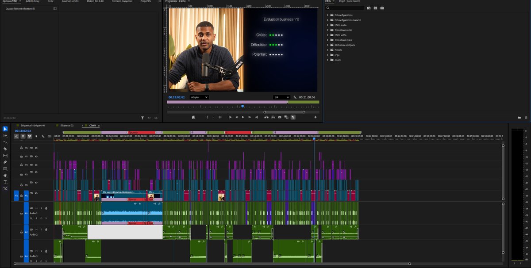Viewport: 531px width, 268px height.
Task: Toggle V2 track output eye
Action: tap(36, 182)
